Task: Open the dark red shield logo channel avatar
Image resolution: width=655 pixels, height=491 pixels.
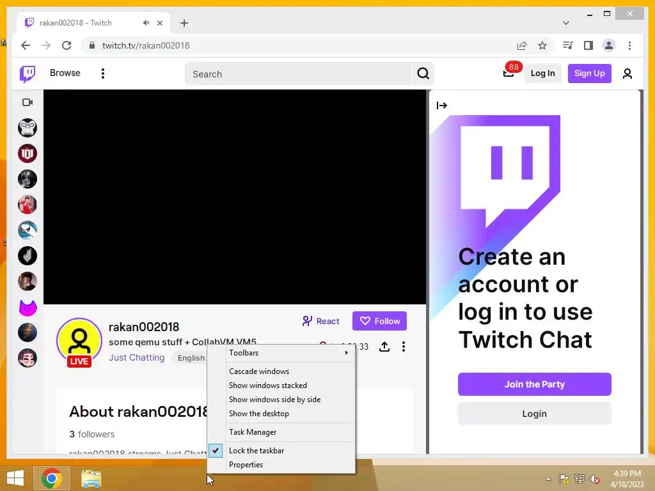Action: tap(28, 153)
